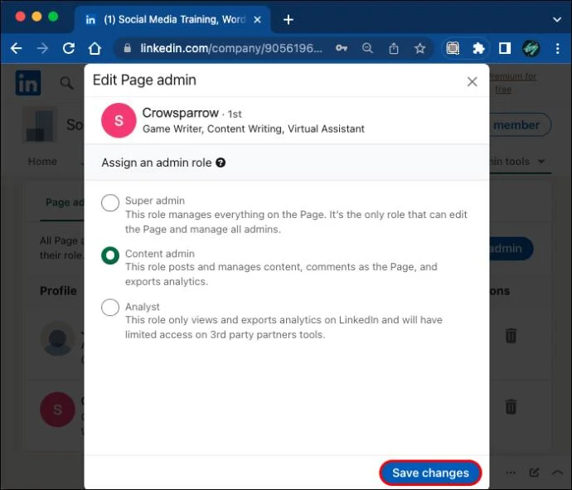Click the browser reload icon
Viewport: 572px width, 490px height.
coord(69,48)
